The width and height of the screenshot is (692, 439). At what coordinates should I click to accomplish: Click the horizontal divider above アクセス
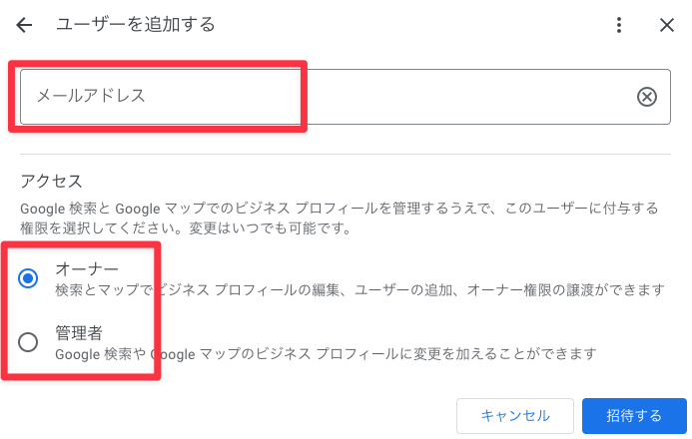[x=346, y=155]
